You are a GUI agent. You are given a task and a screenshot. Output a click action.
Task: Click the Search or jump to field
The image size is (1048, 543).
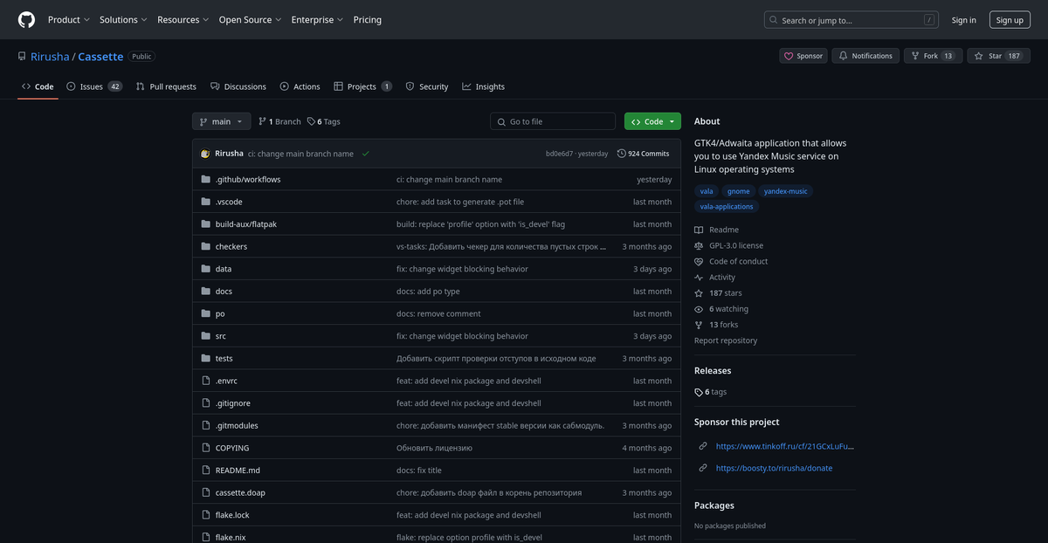(851, 19)
